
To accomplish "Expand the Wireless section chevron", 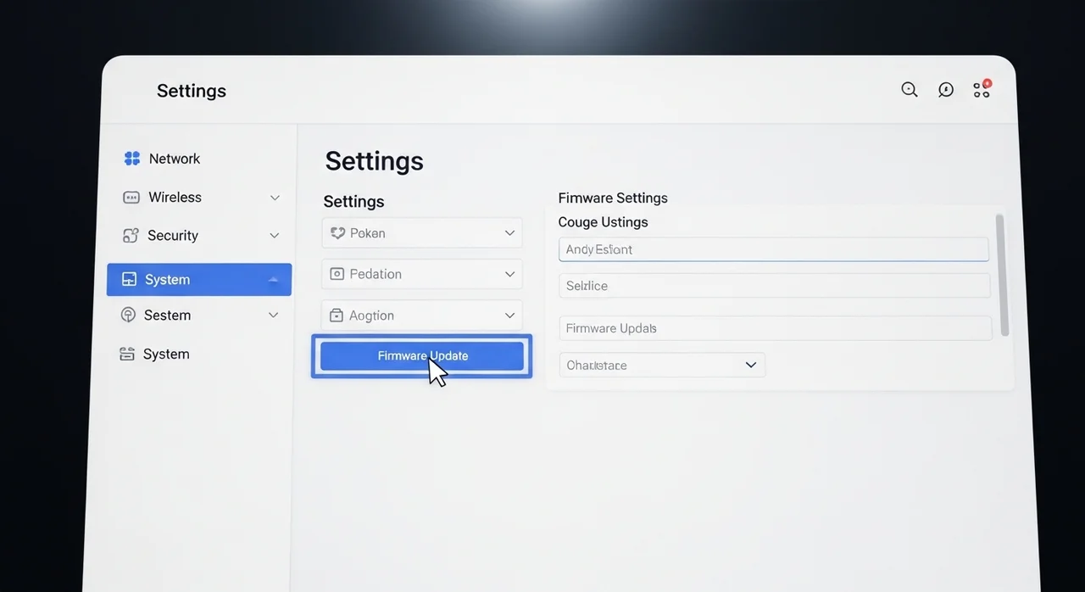I will [x=275, y=198].
